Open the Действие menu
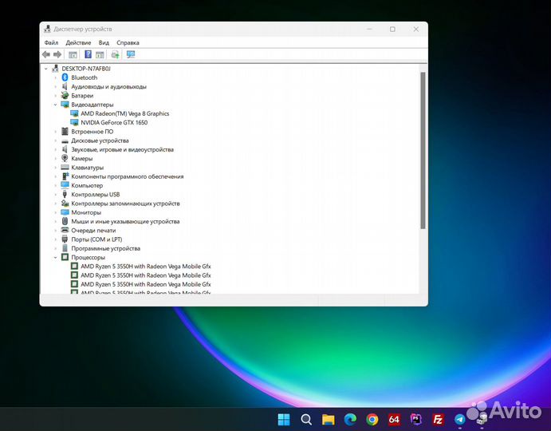This screenshot has height=431, width=551. pos(78,42)
